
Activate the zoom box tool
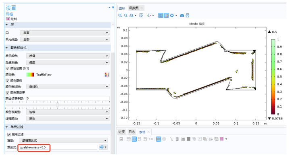pos(131,15)
